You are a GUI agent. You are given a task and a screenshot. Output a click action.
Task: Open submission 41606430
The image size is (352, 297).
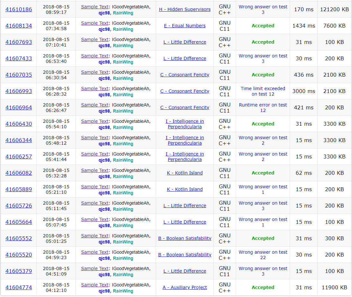[x=19, y=124]
